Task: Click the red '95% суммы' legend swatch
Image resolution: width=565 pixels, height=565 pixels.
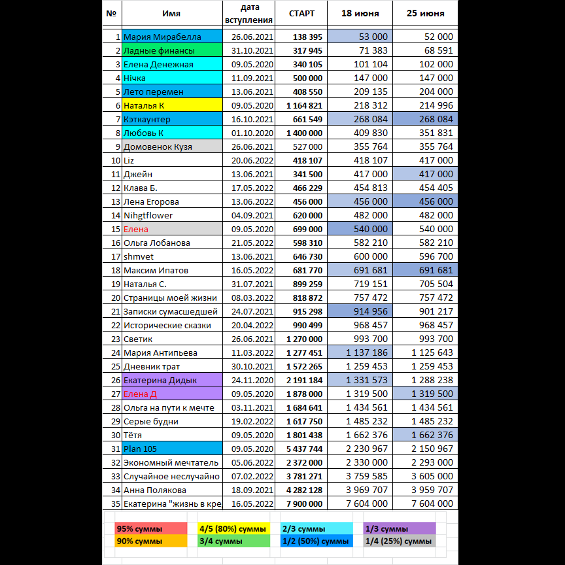Action: coord(151,528)
